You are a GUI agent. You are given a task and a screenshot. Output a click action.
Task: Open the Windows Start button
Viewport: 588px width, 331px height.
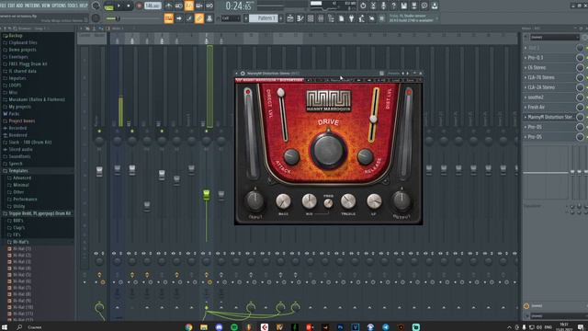[x=5, y=327]
